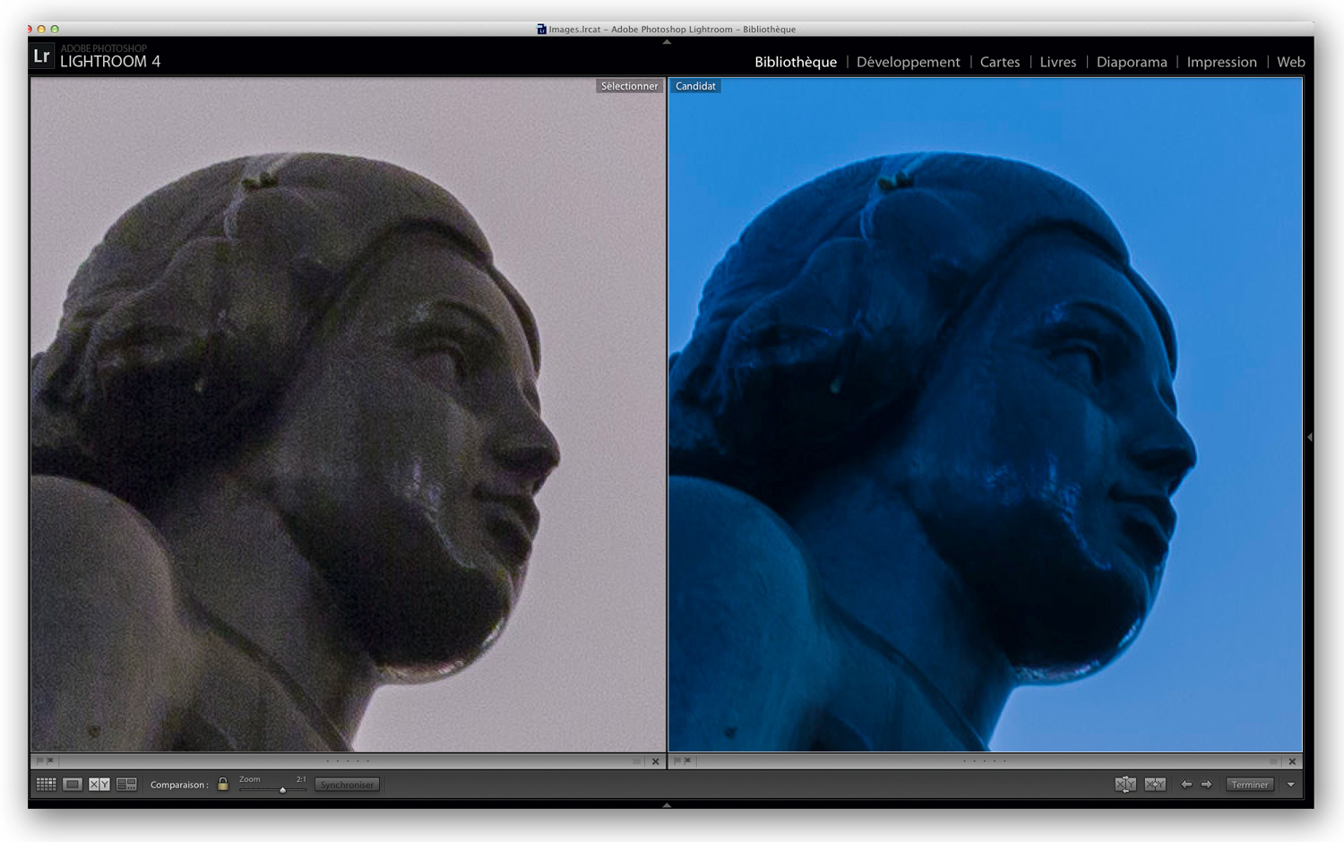The image size is (1344, 842).
Task: Remove Sélectionner photo with X
Action: [655, 761]
